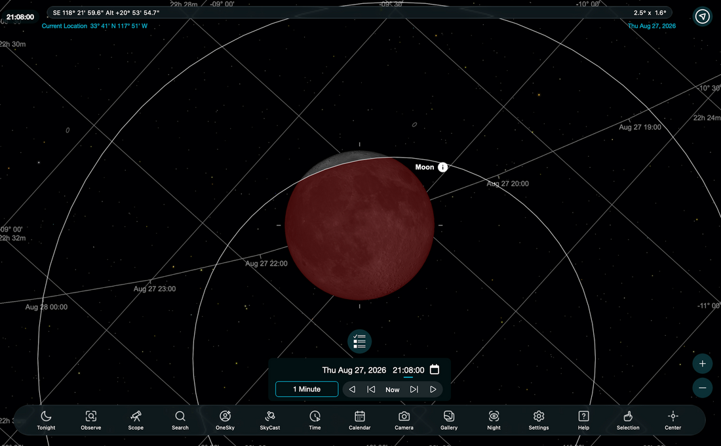Viewport: 721px width, 446px height.
Task: Reset time to Now
Action: tap(392, 390)
